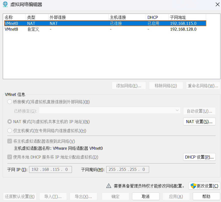
Task: Open NAT 设置(S)... dialog
Action: (199, 122)
